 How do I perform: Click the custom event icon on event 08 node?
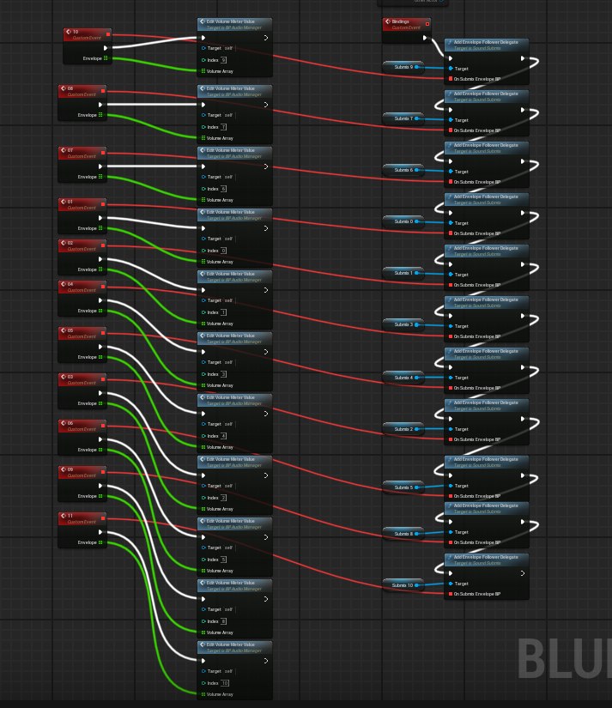[64, 88]
